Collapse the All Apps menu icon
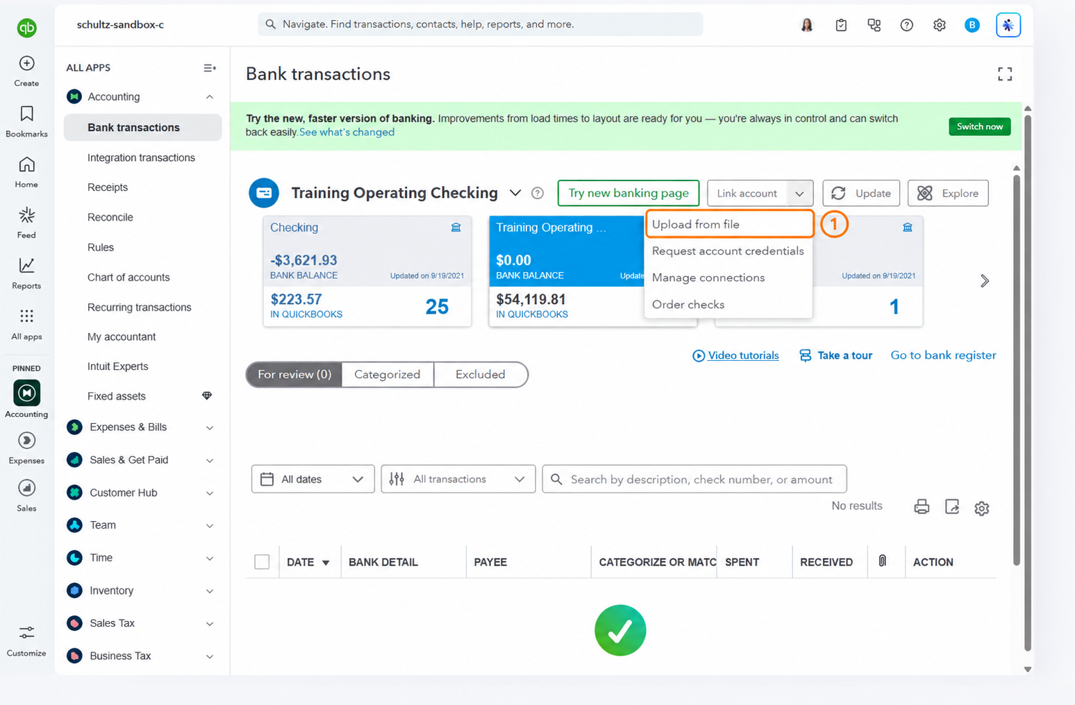The image size is (1075, 705). tap(209, 68)
